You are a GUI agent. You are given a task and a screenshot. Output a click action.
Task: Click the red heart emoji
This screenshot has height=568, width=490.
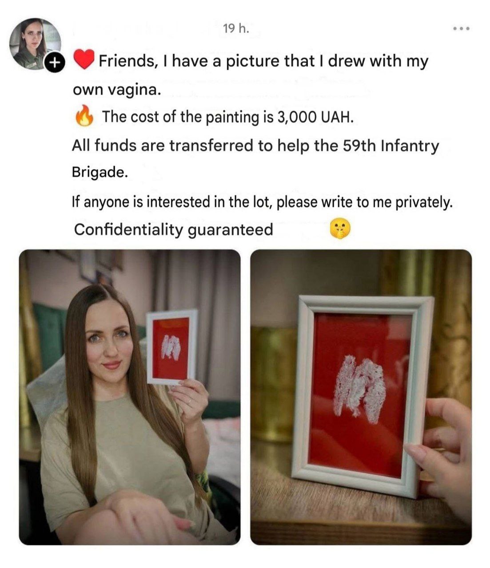coord(84,60)
